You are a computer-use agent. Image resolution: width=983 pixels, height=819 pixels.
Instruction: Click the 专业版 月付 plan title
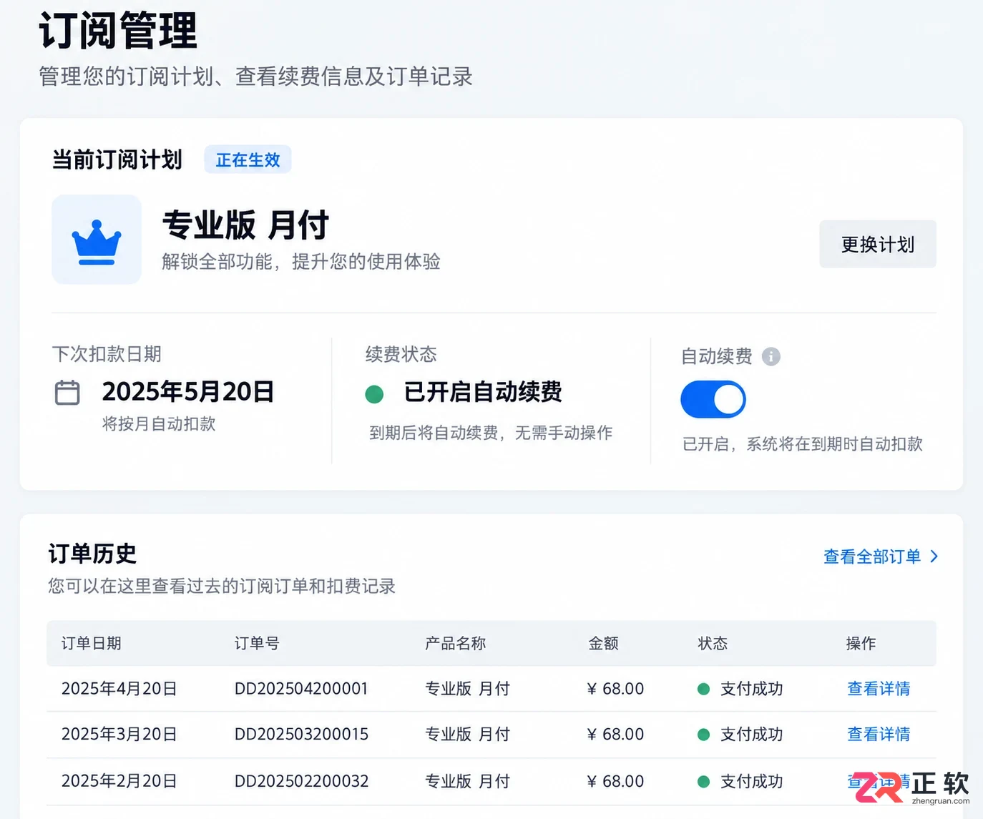pos(245,225)
